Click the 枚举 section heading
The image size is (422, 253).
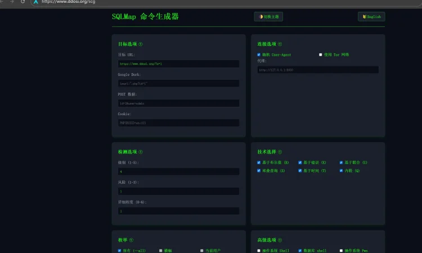click(x=123, y=240)
